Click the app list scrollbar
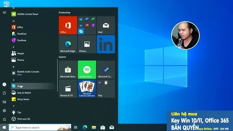233x131 pixels. tap(57, 75)
